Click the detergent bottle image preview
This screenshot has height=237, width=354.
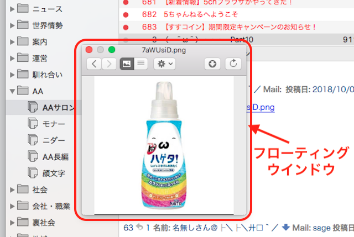point(164,145)
